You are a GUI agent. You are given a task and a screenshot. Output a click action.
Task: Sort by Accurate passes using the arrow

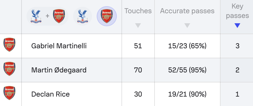[187, 25]
